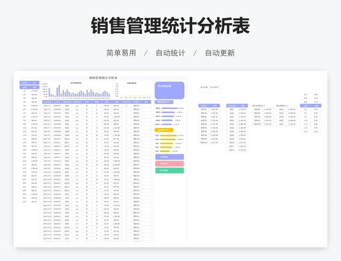Click the 规格型号 column header
Image resolution: width=341 pixels, height=261 pixels.
point(77,102)
